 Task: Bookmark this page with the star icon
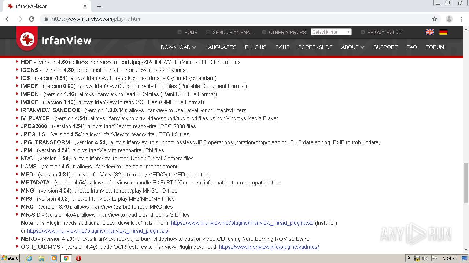point(435,19)
